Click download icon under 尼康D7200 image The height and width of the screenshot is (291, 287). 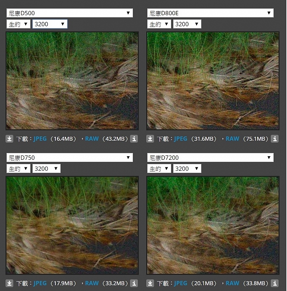(x=150, y=283)
